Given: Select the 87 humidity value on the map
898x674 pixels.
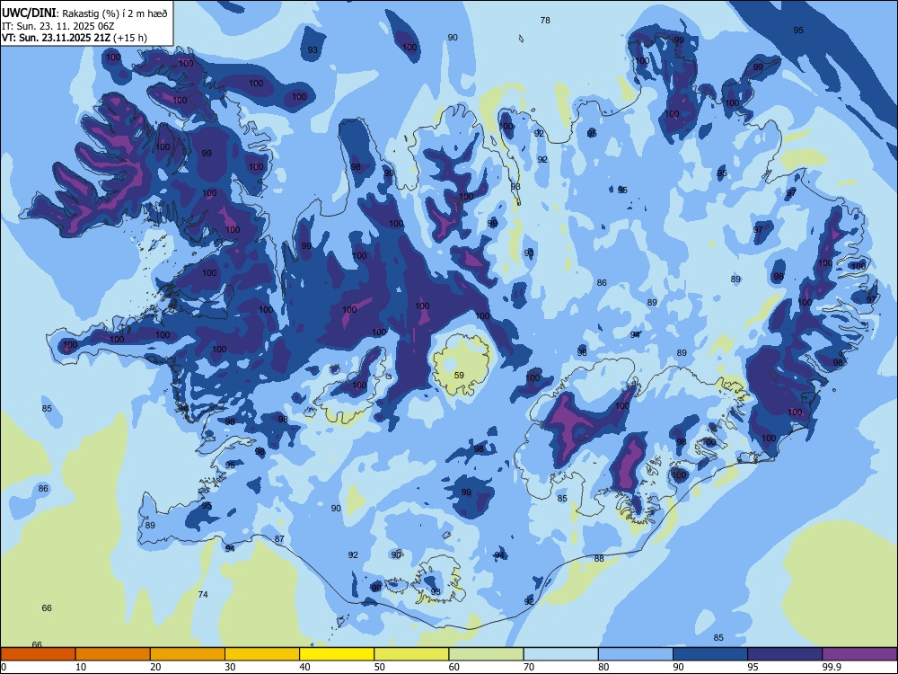Looking at the screenshot, I should (279, 538).
